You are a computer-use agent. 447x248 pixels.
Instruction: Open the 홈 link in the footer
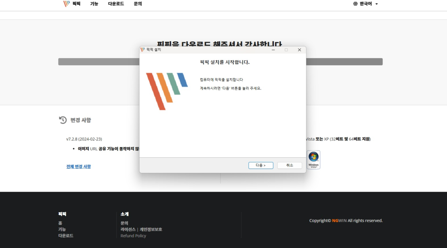(x=60, y=223)
